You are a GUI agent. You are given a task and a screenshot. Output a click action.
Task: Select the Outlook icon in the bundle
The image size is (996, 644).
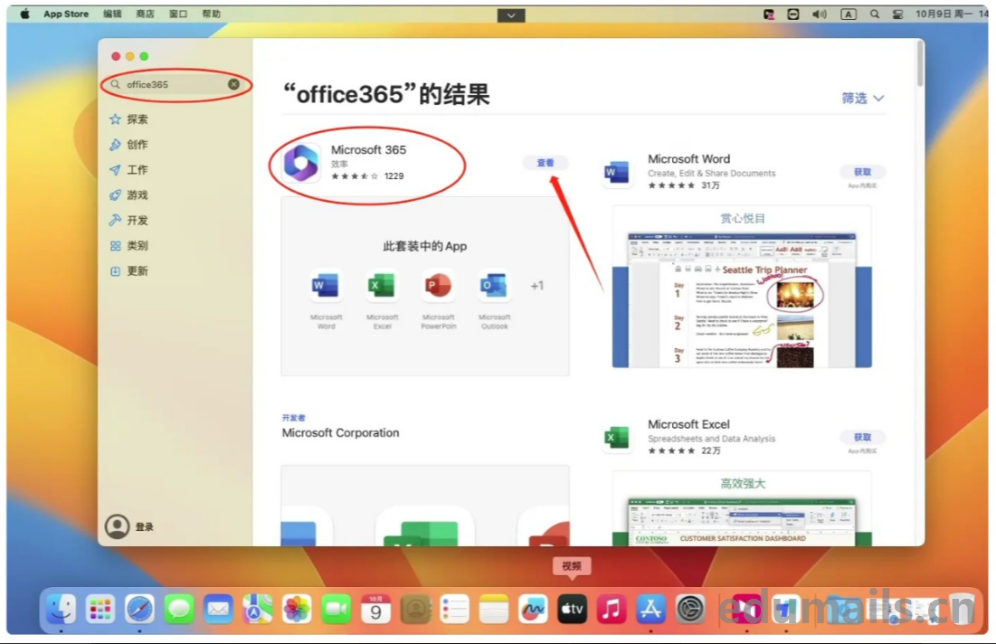(494, 286)
